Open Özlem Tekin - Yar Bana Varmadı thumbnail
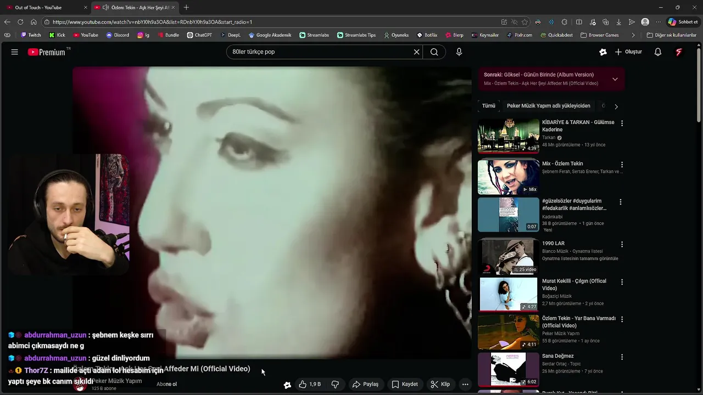The width and height of the screenshot is (703, 395). pos(509,332)
